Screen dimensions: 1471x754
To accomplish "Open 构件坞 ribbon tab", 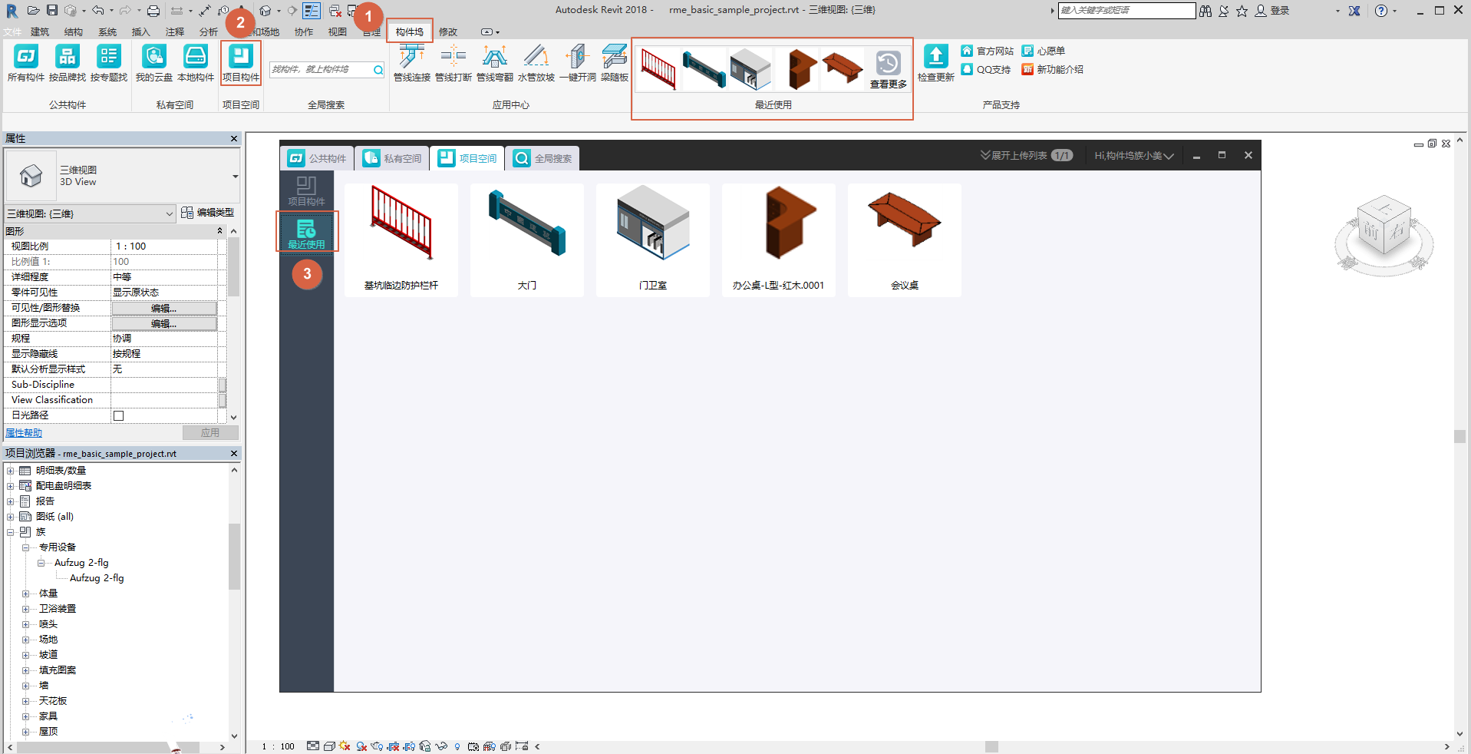I will [410, 31].
